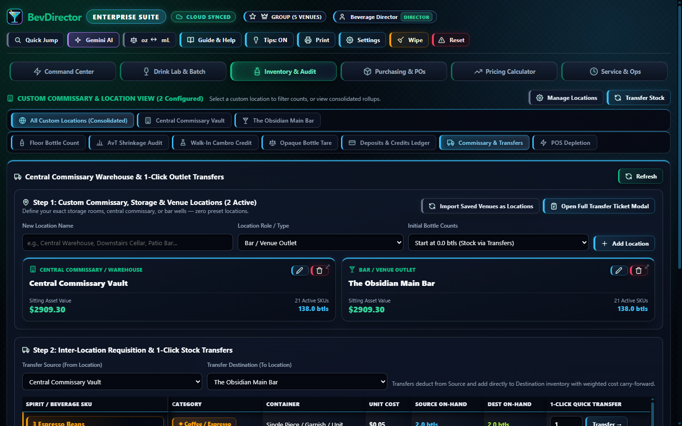Open Manage Locations
The width and height of the screenshot is (682, 426).
(x=566, y=98)
